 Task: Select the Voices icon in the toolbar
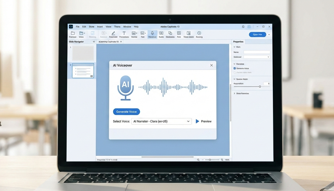pos(81,34)
